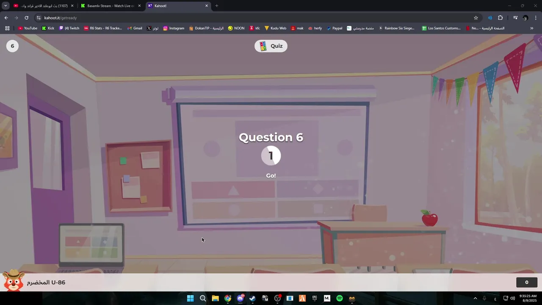The image size is (542, 305).
Task: Open the Los Santos Customs bookmark
Action: tap(441, 28)
